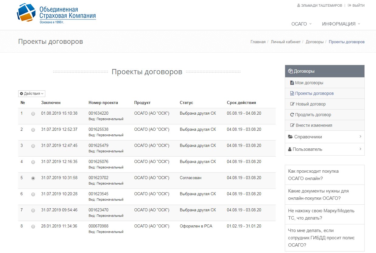Open FAQ Какие документы нужны для онлайн-покупки ОСАГО?

click(325, 195)
